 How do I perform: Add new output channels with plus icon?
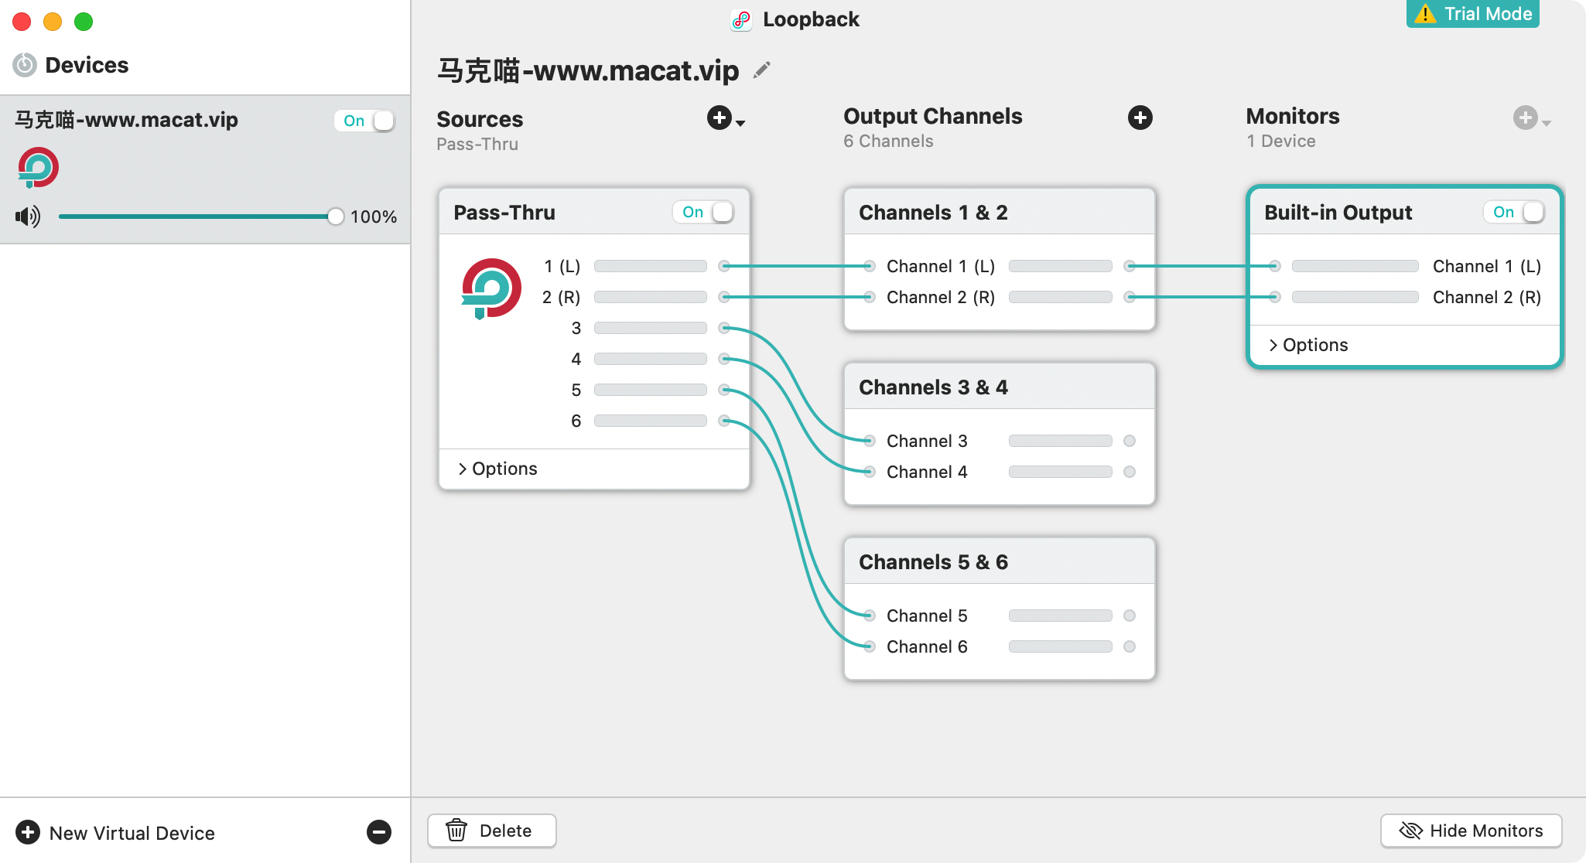pos(1140,118)
